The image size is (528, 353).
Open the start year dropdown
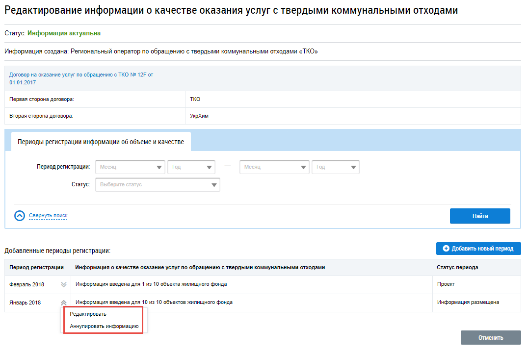[191, 167]
